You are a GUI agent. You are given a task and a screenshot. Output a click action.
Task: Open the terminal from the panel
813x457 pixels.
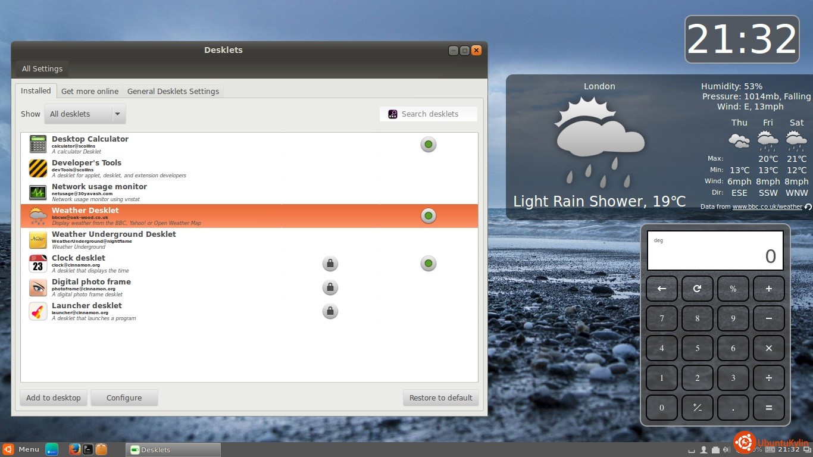[88, 449]
